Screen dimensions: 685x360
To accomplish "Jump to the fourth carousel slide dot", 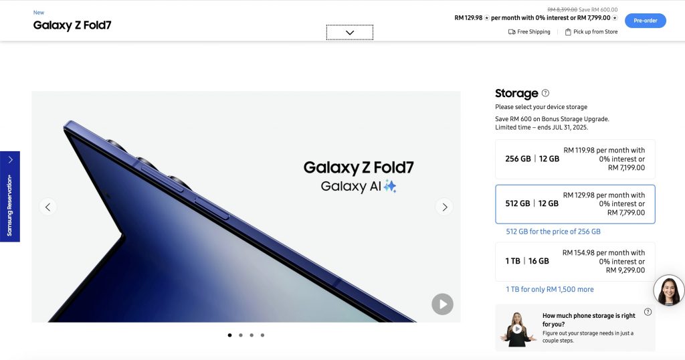I will [x=262, y=335].
